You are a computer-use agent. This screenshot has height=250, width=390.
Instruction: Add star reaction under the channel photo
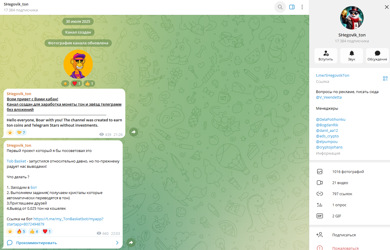point(65,83)
